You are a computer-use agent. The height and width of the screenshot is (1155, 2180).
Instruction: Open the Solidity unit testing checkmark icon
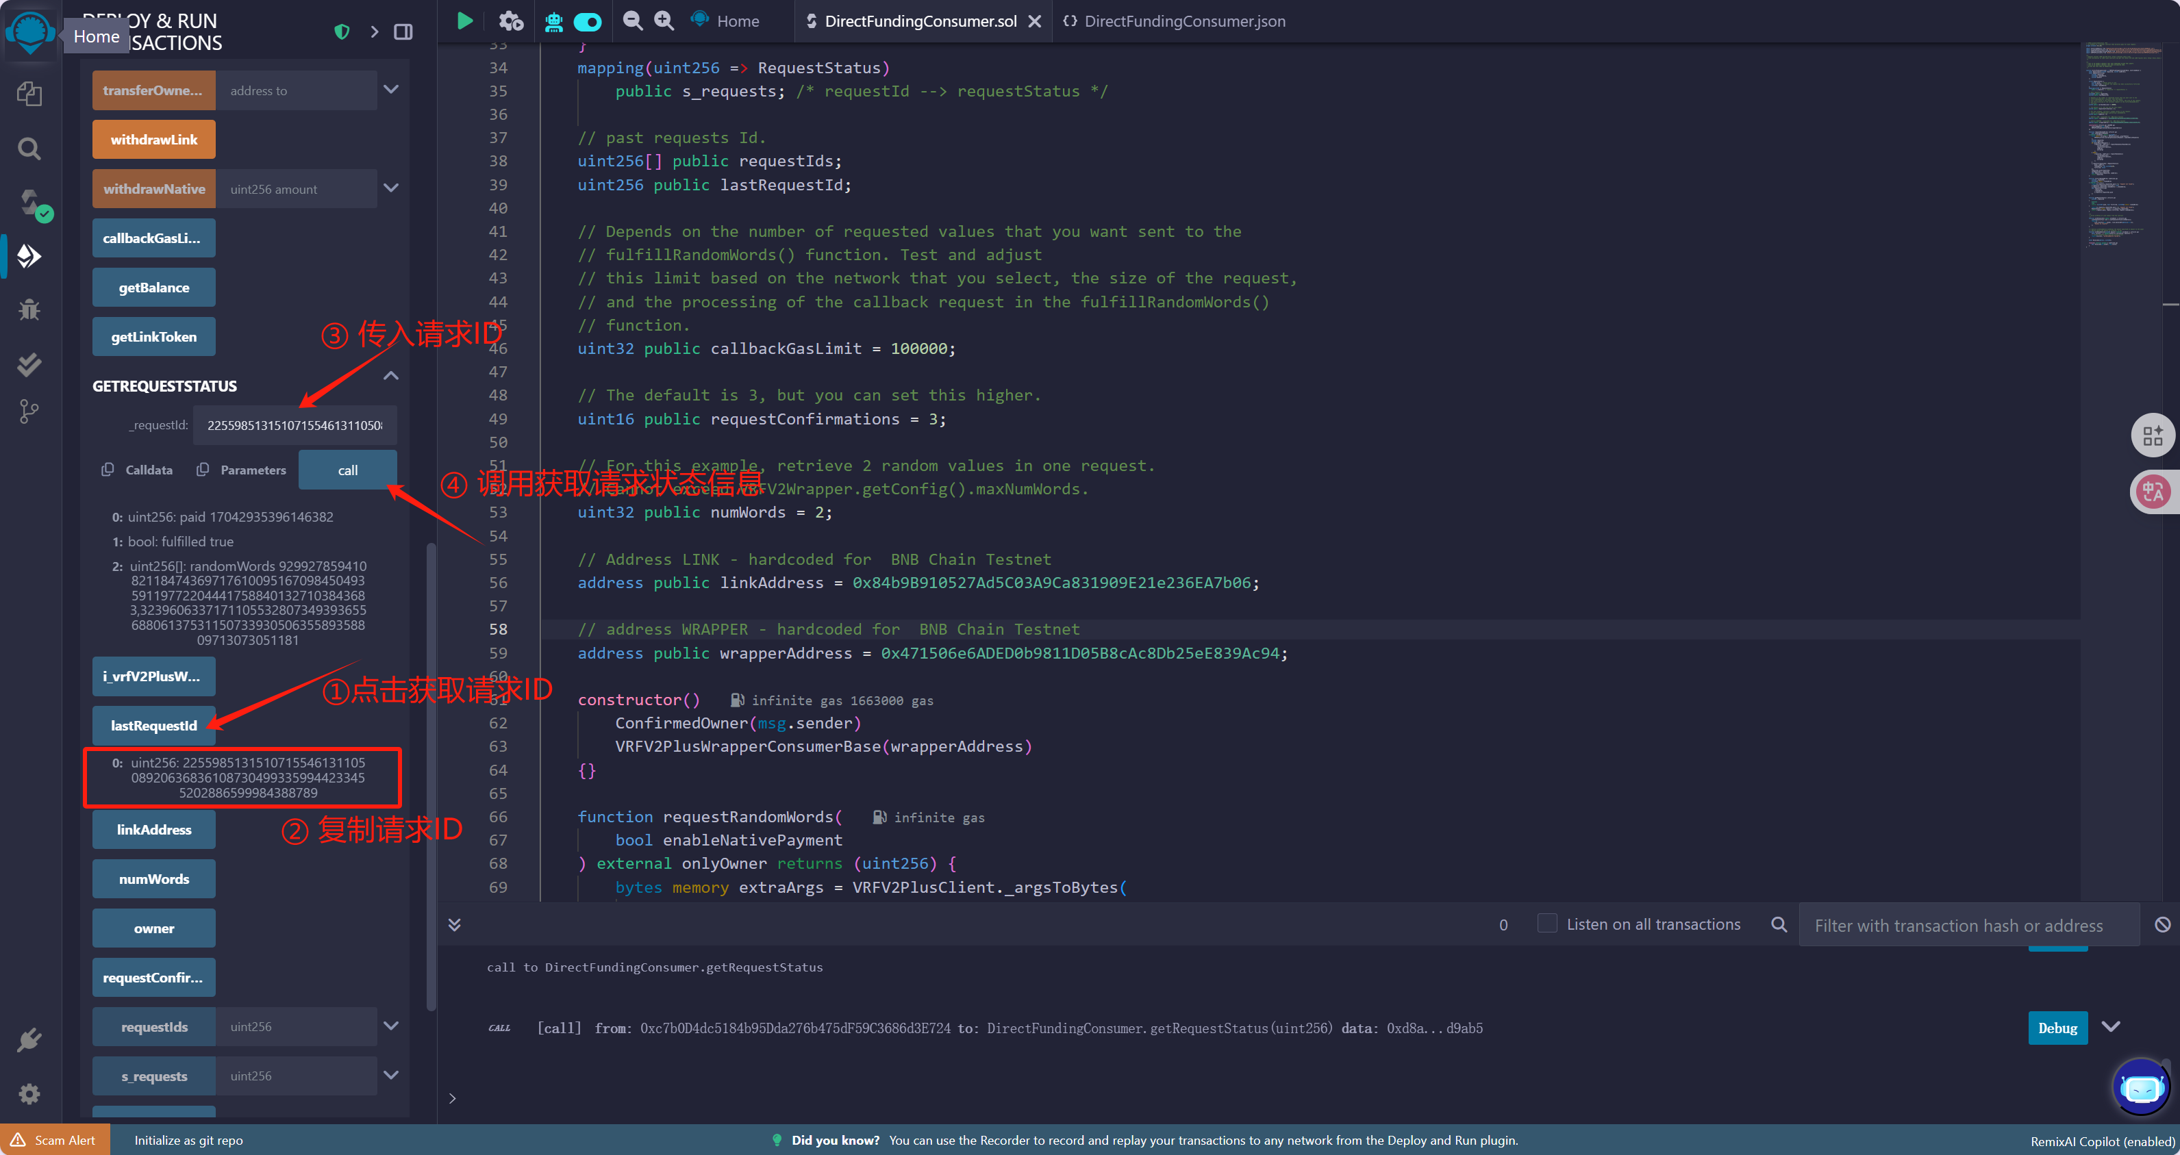pyautogui.click(x=29, y=364)
